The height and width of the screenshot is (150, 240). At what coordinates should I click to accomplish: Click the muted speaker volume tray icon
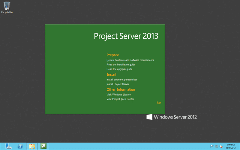pyautogui.click(x=221, y=146)
